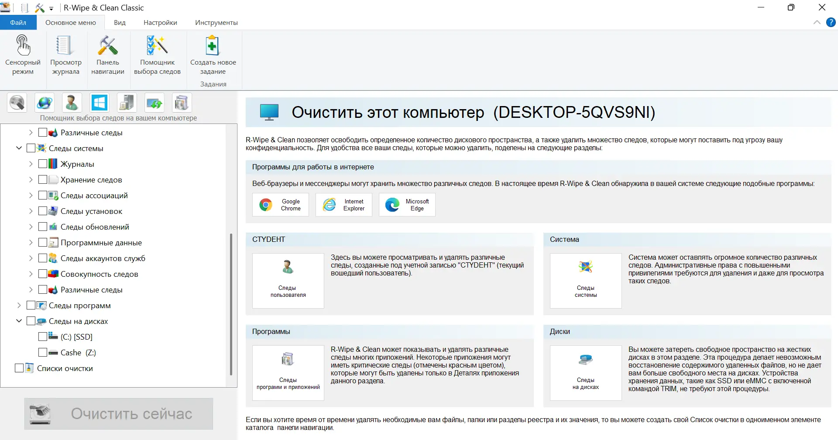Check the (C:) [SSD] disk checkbox

[x=43, y=336]
